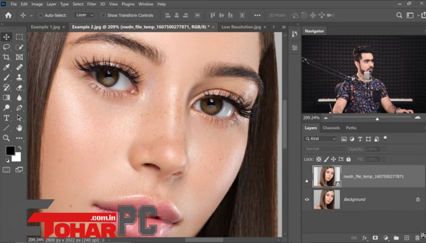Click the Navigator zoom slider handle
Screen dimensions: 426x243
377,119
